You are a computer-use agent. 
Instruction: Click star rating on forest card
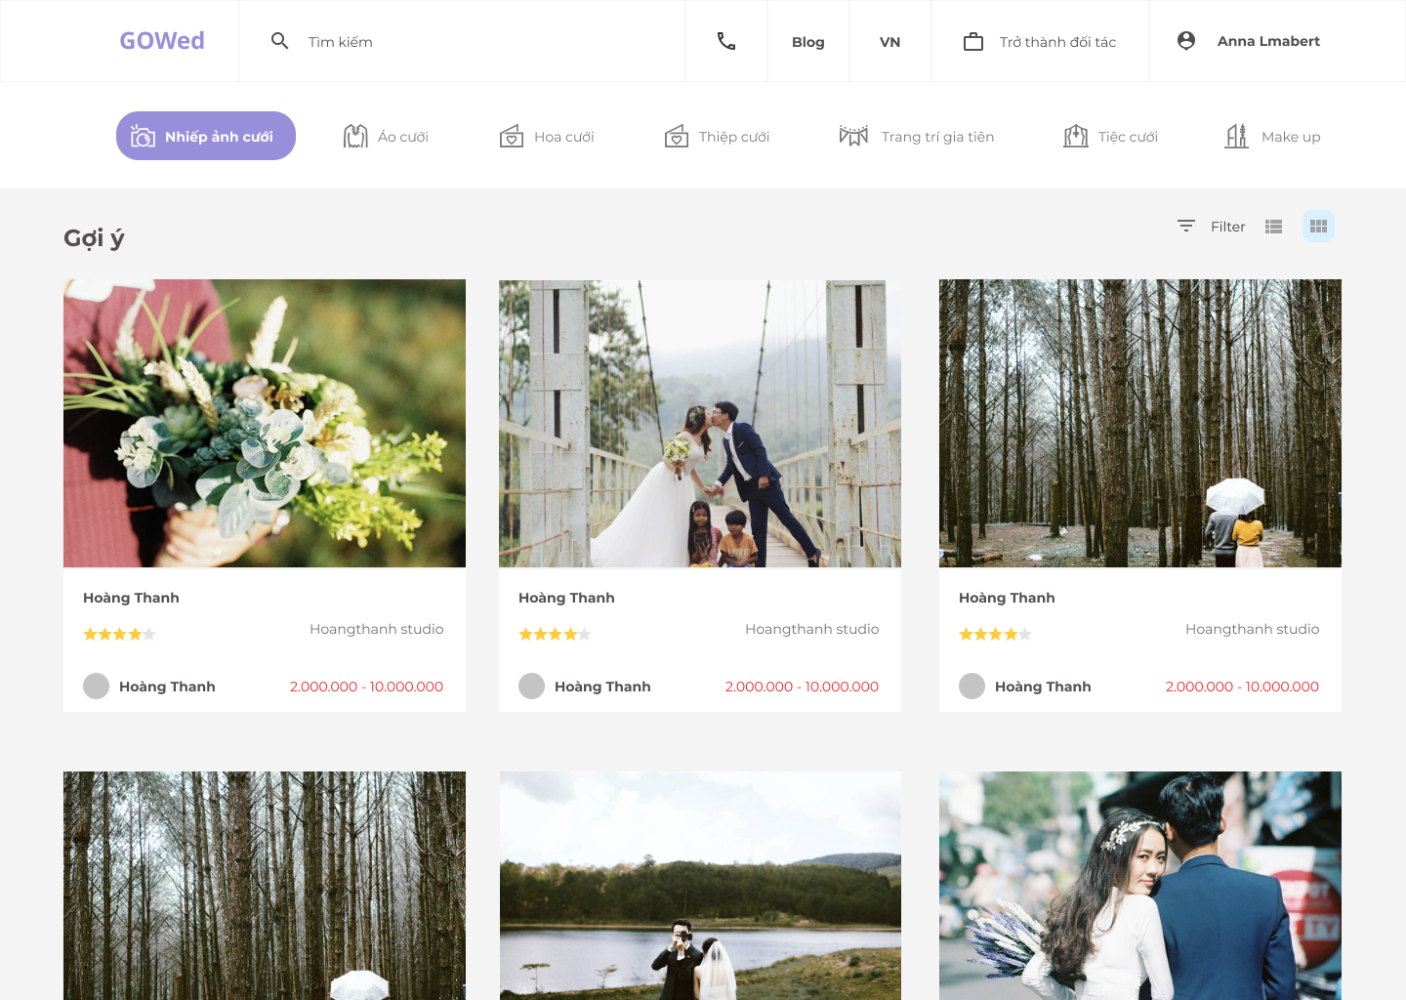tap(995, 634)
